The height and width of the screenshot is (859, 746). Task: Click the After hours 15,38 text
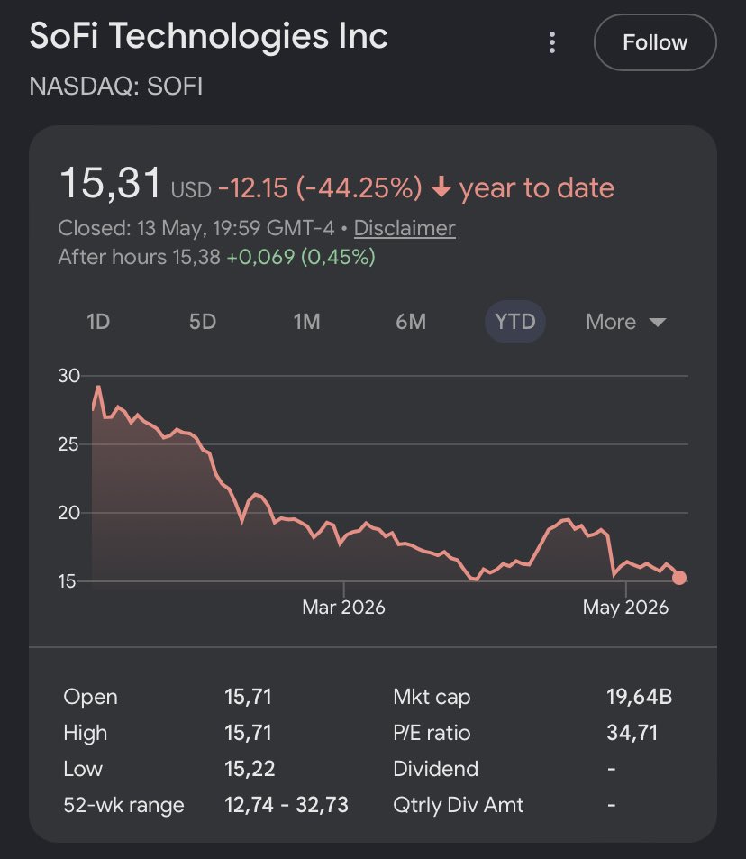pyautogui.click(x=139, y=257)
